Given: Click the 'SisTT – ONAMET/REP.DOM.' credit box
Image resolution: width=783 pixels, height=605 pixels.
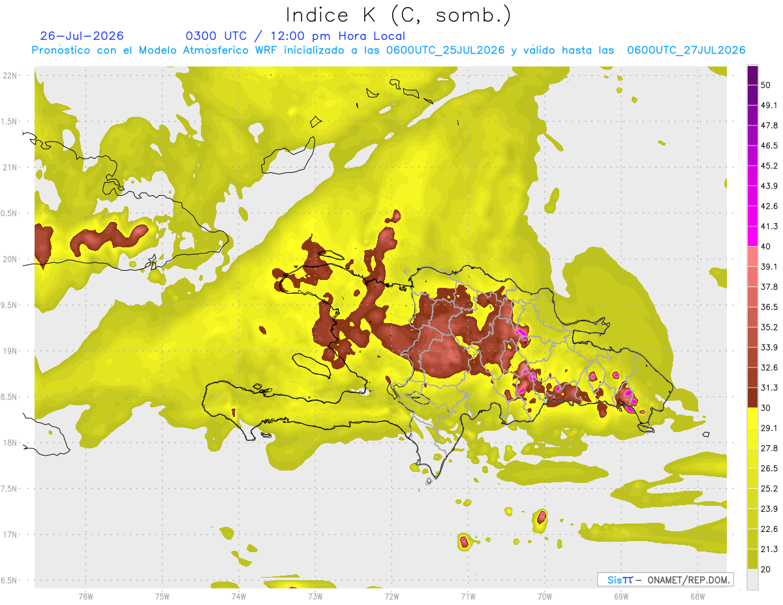Looking at the screenshot, I should [x=665, y=580].
